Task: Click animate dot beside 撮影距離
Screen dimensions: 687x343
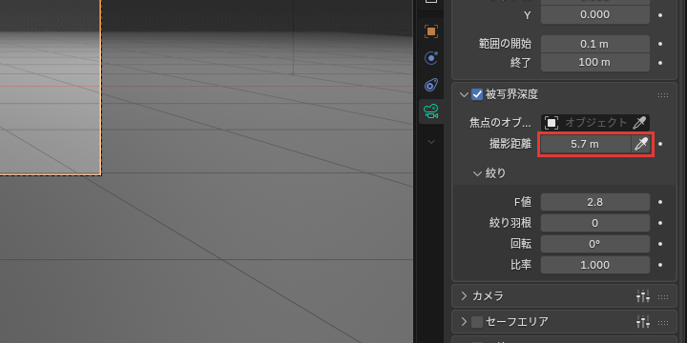Action: click(660, 144)
